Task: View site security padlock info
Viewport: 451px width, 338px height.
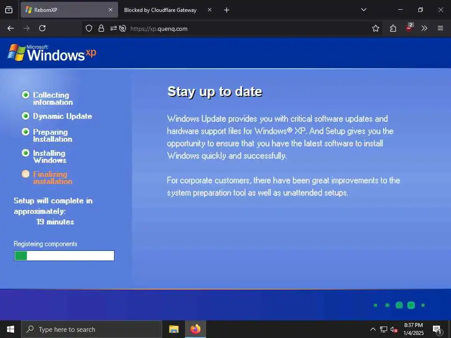Action: pos(101,28)
